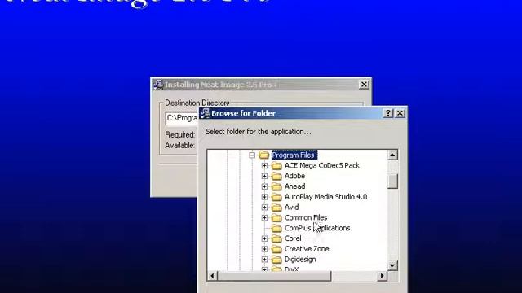Click the Digidesign folder icon
This screenshot has width=522, height=293.
click(x=276, y=260)
